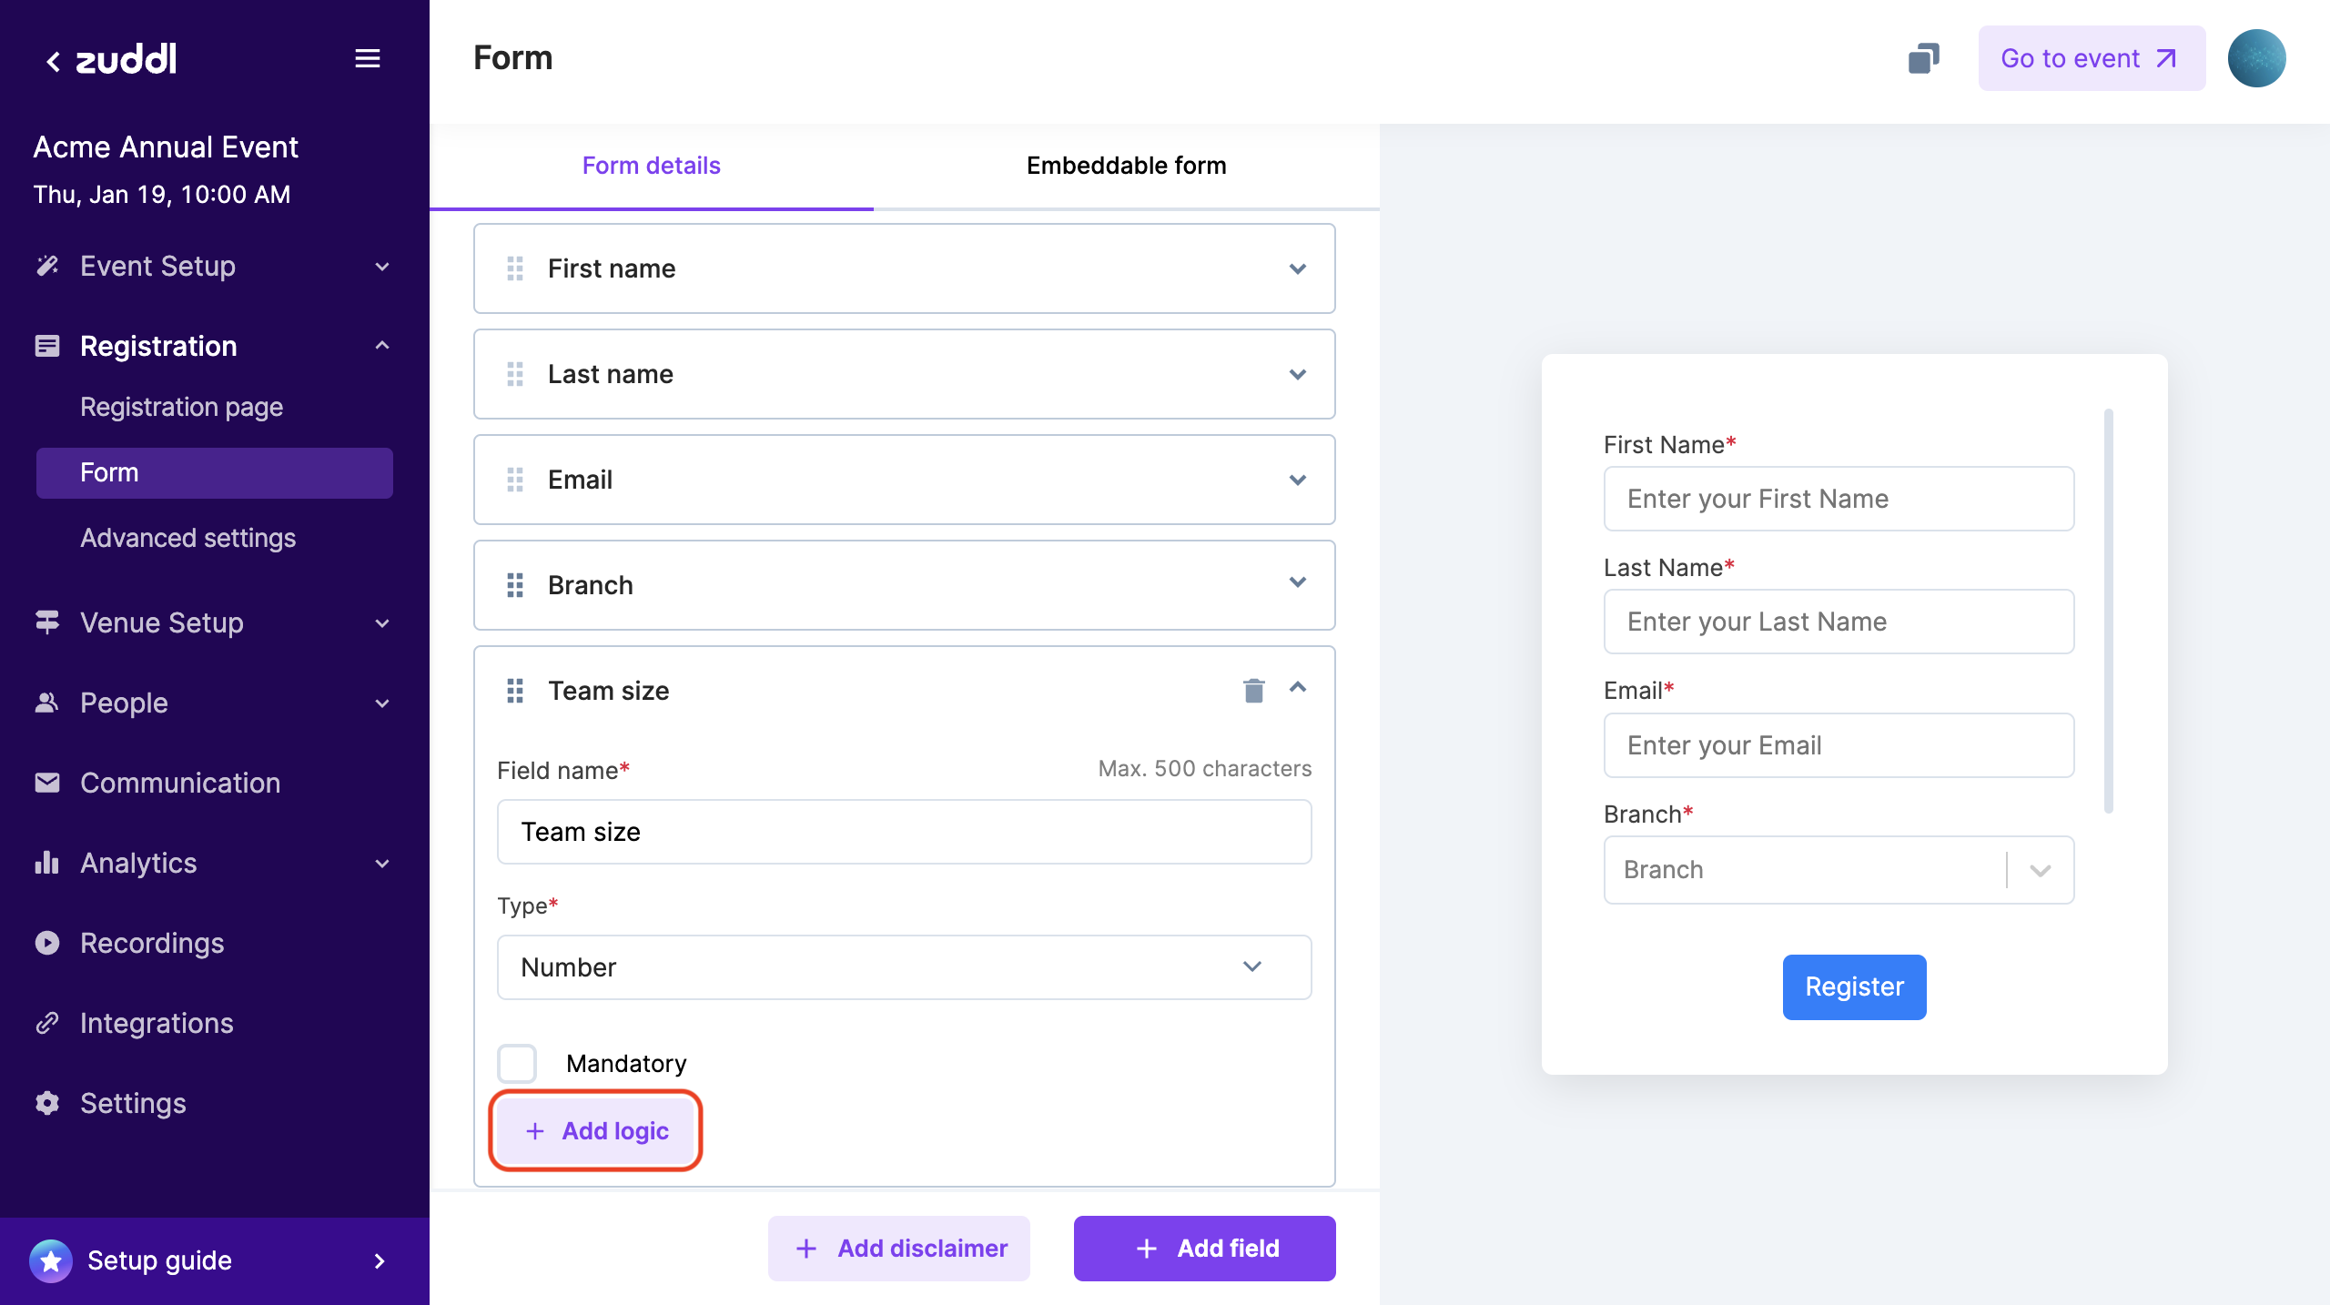
Task: Click the Integrations link icon
Action: [47, 1023]
